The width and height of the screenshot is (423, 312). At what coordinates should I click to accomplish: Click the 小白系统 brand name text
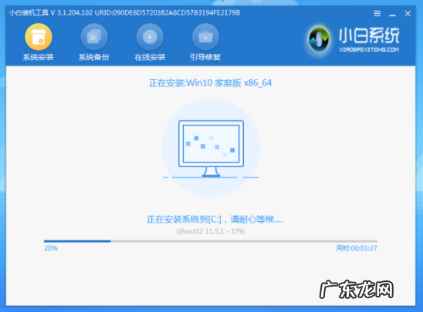pos(369,35)
